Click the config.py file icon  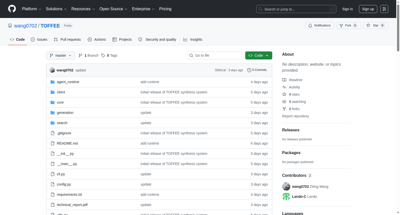click(x=52, y=184)
